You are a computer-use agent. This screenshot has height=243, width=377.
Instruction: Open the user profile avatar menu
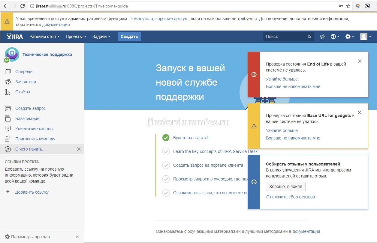(x=366, y=37)
